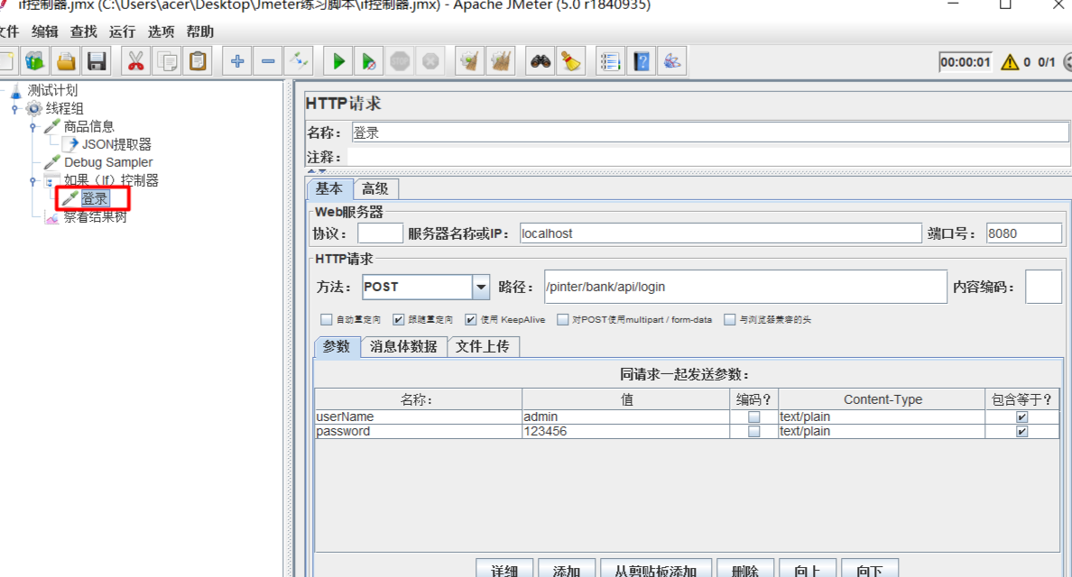Toggle 编码 checkbox in password row
This screenshot has height=577, width=1072.
click(754, 432)
